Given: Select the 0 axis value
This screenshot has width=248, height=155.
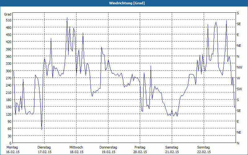Looking at the screenshot, I should (11, 143).
